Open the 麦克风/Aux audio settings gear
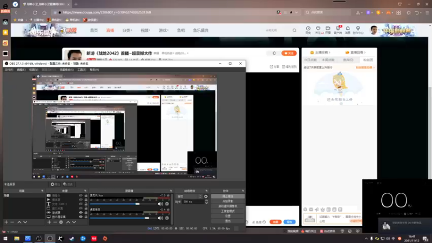Image resolution: width=432 pixels, height=243 pixels. 167,204
